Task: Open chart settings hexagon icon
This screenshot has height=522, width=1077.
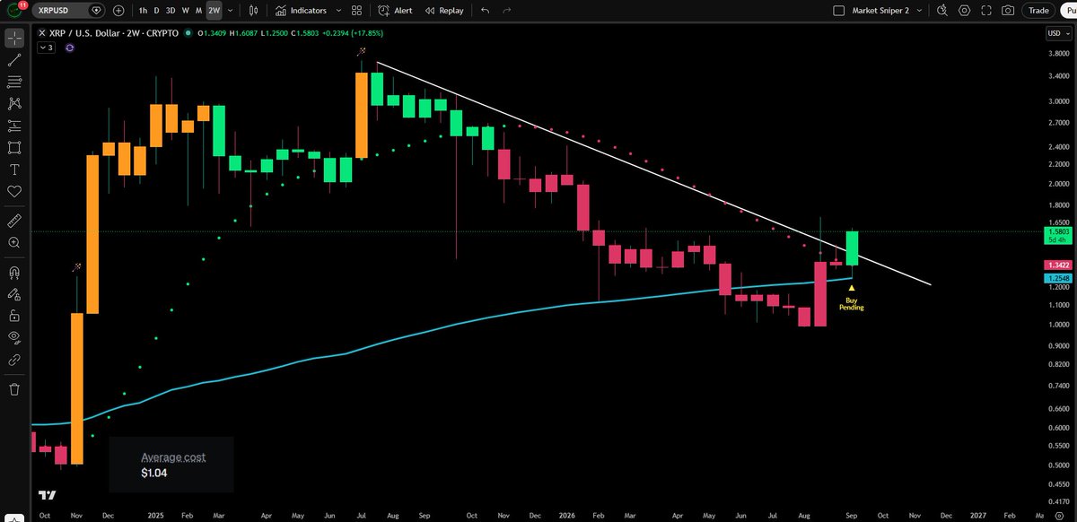Action: [965, 11]
